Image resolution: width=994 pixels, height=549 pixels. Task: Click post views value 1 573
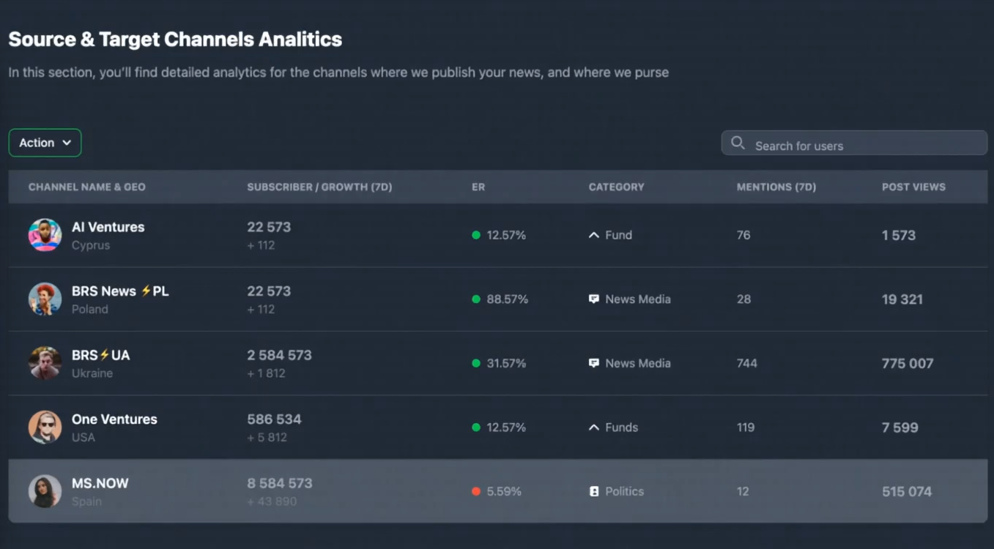pos(899,235)
